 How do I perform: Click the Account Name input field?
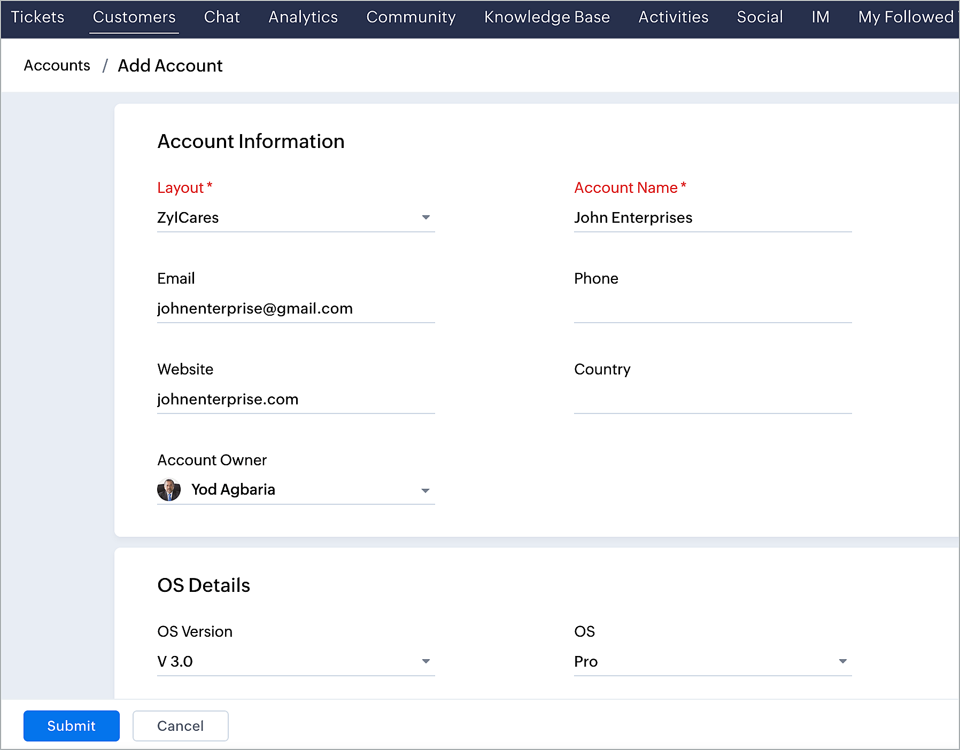click(x=712, y=218)
